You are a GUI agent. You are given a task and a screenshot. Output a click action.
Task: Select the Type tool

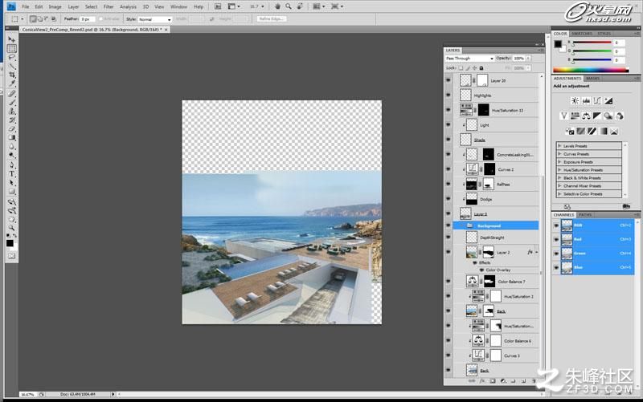[12, 174]
